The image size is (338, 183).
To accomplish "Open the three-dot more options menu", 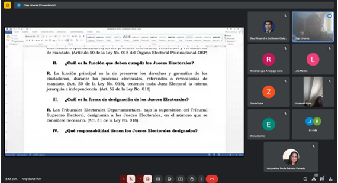I will tap(201, 179).
